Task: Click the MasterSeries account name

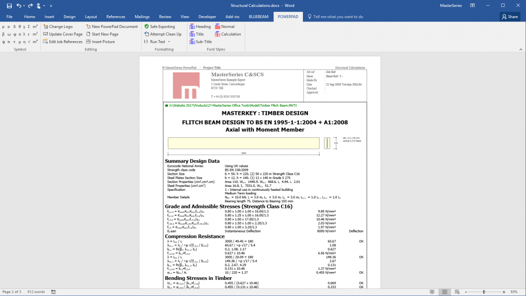Action: coord(451,6)
